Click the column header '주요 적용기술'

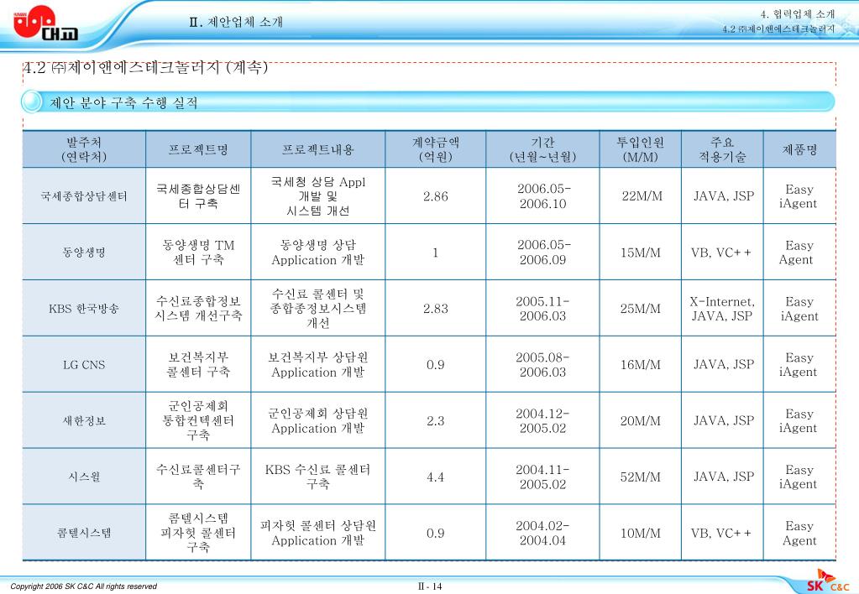coord(723,149)
